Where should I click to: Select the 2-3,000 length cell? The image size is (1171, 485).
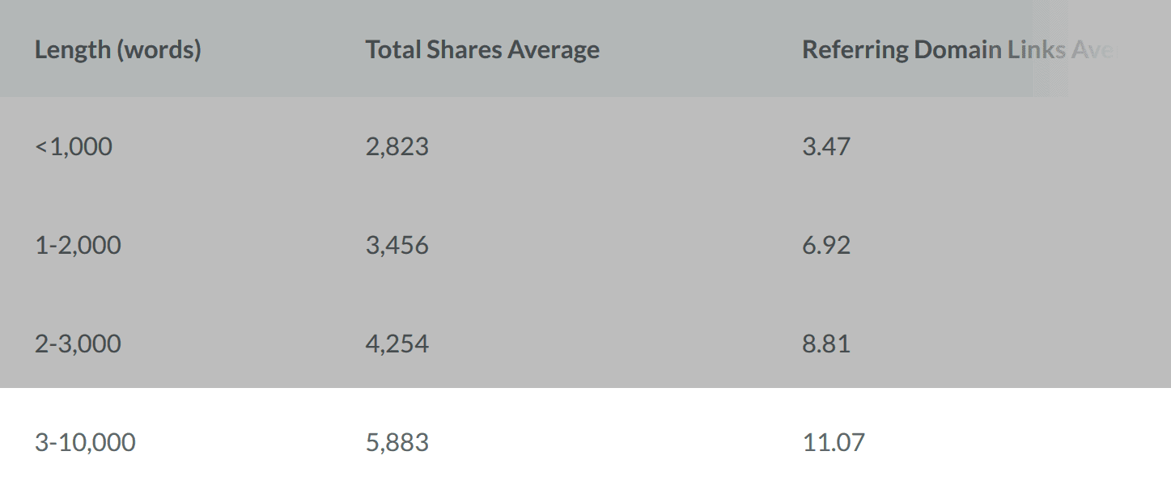click(78, 344)
